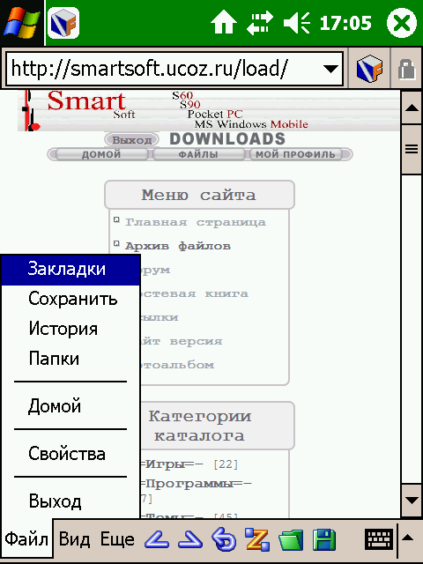423x564 pixels.
Task: Click the URL address text field
Action: point(174,69)
